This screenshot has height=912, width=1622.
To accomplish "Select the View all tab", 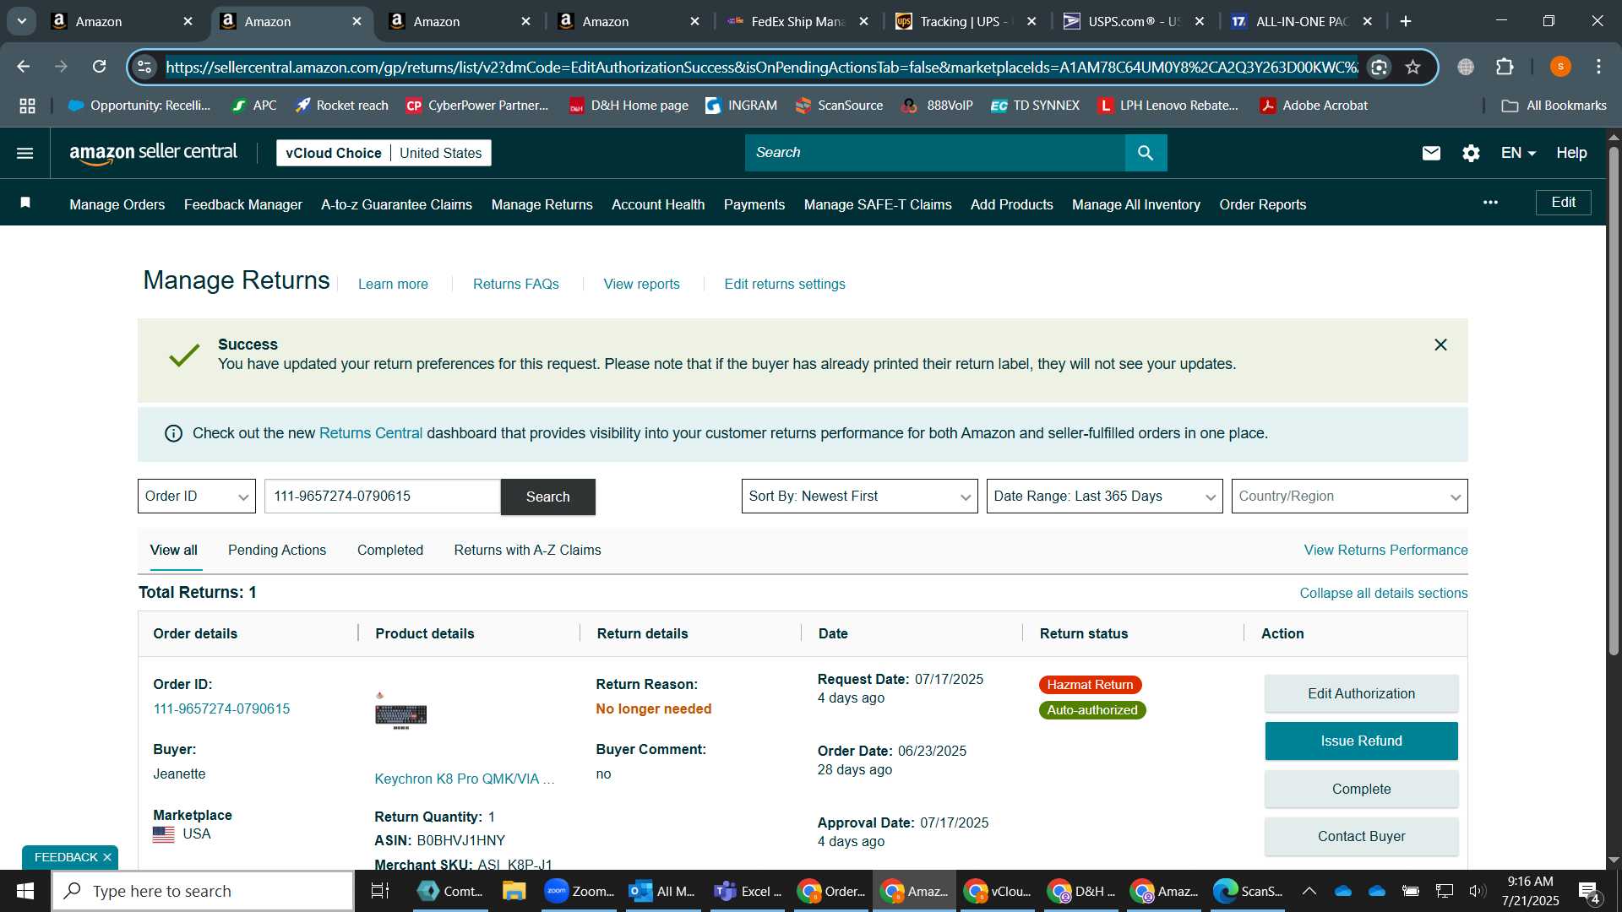I will pyautogui.click(x=174, y=550).
